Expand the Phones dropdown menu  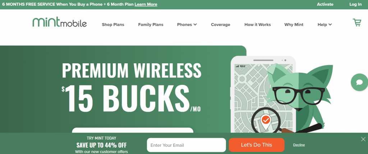(x=187, y=24)
